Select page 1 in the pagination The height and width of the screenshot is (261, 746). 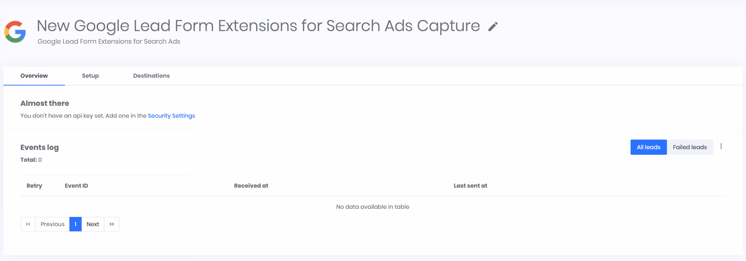(75, 224)
